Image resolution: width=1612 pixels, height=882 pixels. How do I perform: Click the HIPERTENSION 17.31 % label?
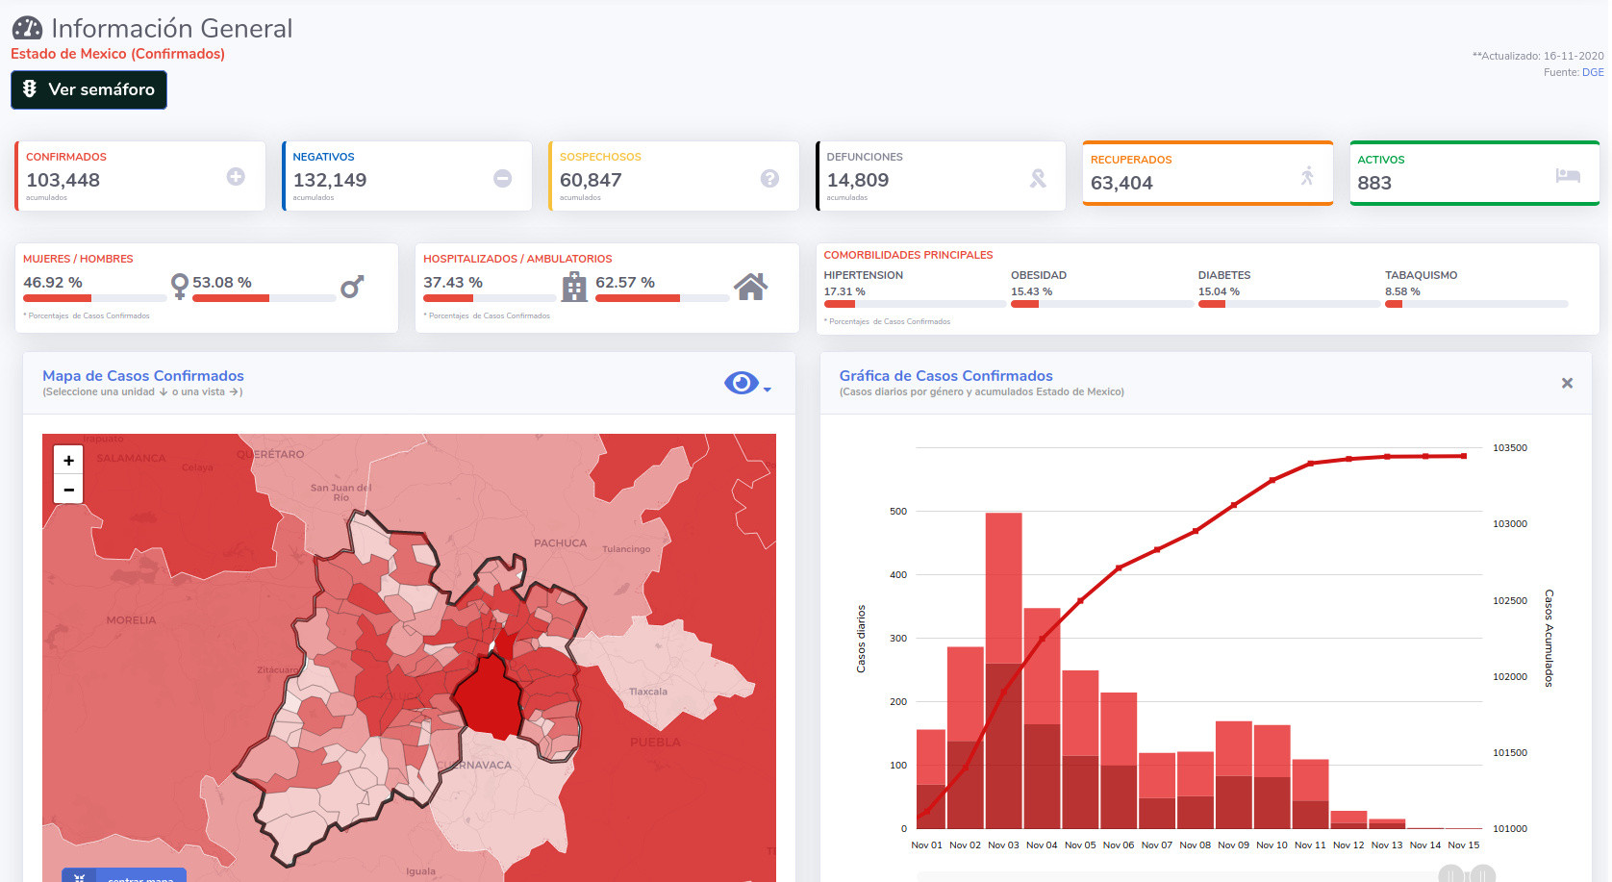tap(863, 283)
